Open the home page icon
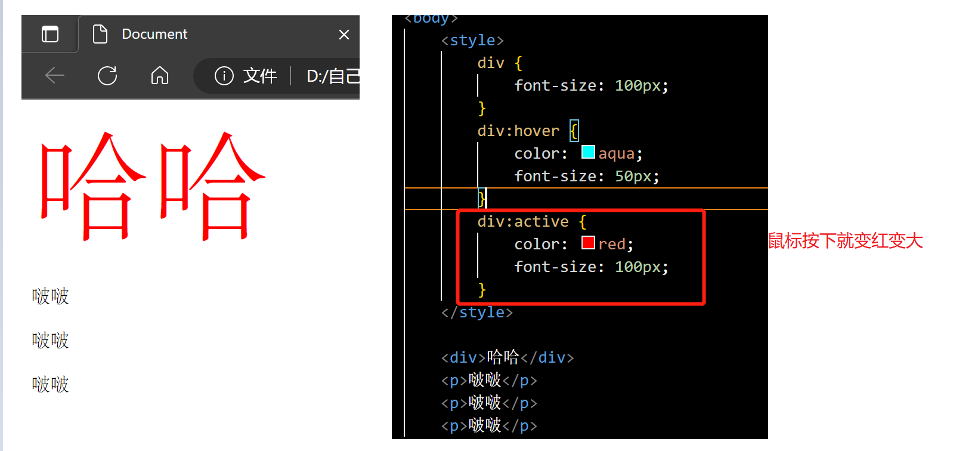This screenshot has height=451, width=956. click(x=160, y=76)
